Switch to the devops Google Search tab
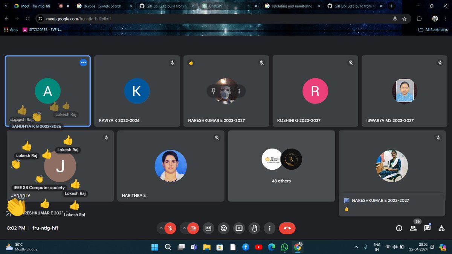The image size is (452, 254). tap(102, 6)
